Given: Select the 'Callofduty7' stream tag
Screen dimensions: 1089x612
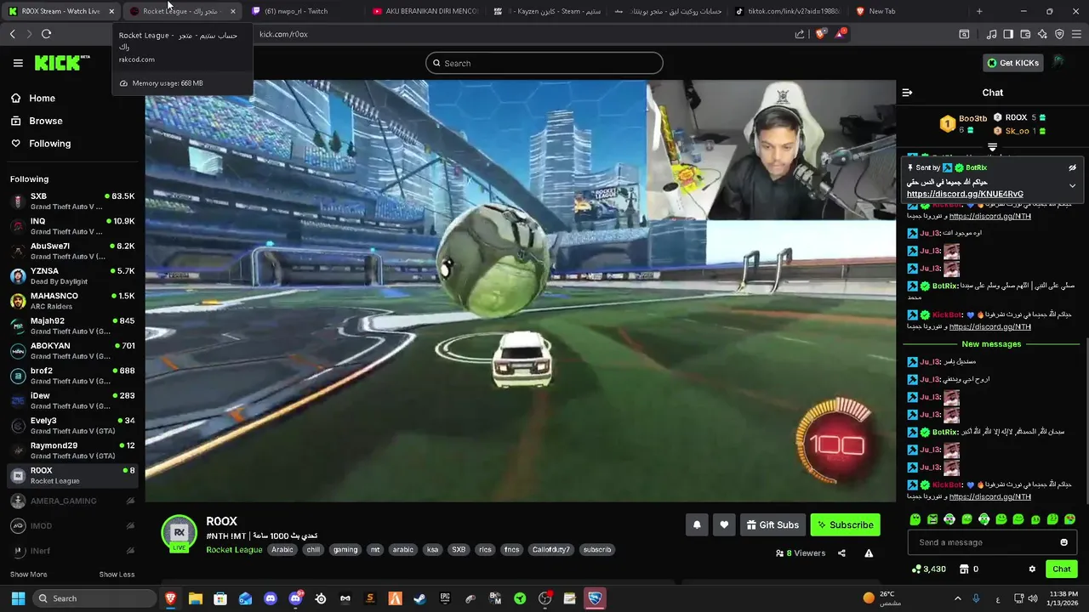Looking at the screenshot, I should [551, 550].
